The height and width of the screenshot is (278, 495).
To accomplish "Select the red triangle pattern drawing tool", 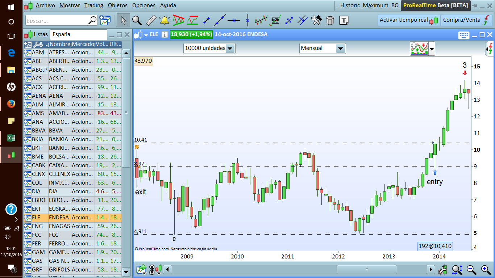I will click(178, 20).
